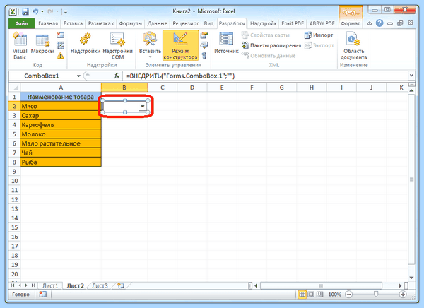Click the View Code icon
The image size is (424, 308).
click(x=204, y=45)
